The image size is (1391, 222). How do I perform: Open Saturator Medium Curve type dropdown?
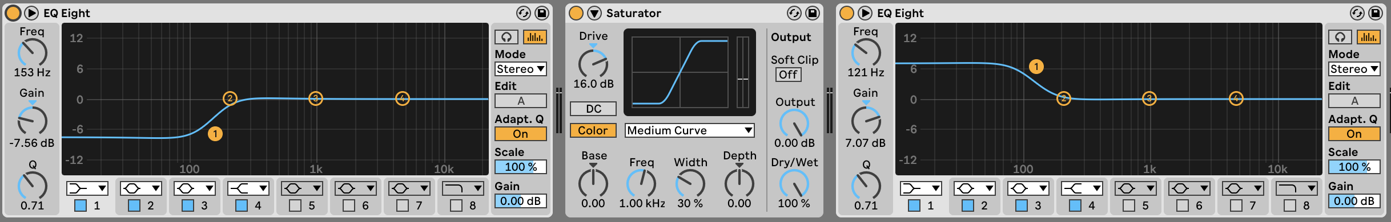tap(690, 130)
